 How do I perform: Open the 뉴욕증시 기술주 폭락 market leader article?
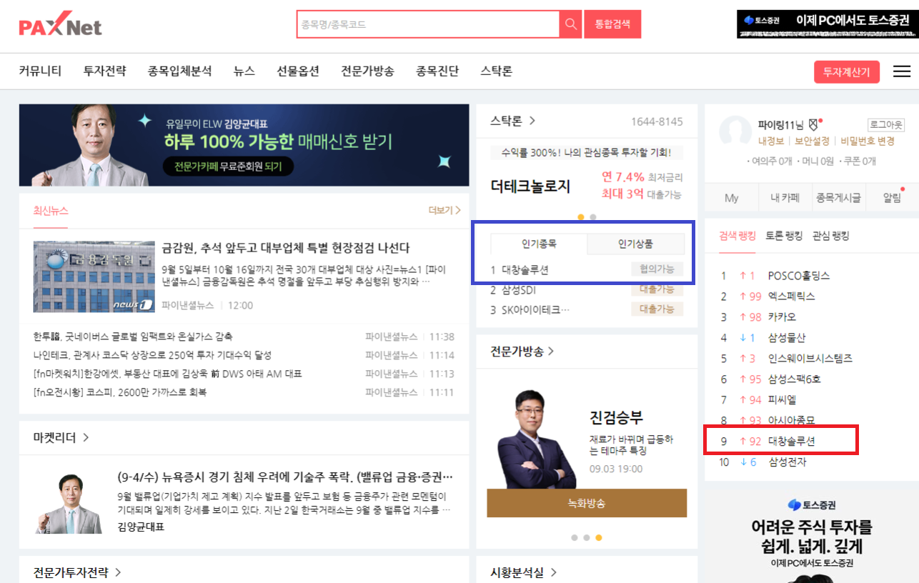[285, 477]
